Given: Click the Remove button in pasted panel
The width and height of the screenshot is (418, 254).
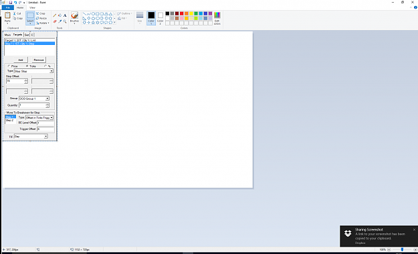Looking at the screenshot, I should [x=39, y=60].
